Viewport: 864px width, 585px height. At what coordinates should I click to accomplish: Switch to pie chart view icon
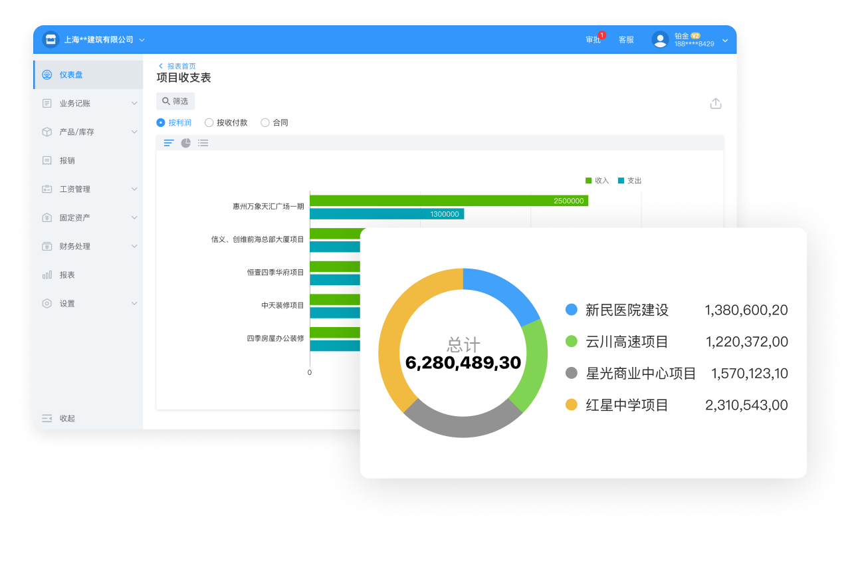click(186, 143)
